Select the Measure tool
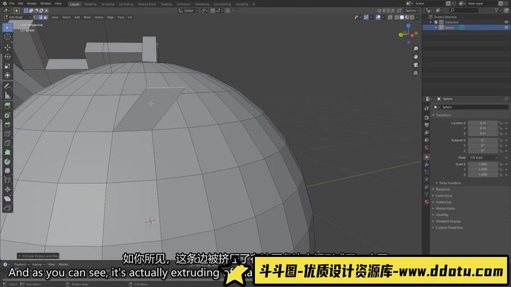Screen dimensions: 511x287 (7, 95)
